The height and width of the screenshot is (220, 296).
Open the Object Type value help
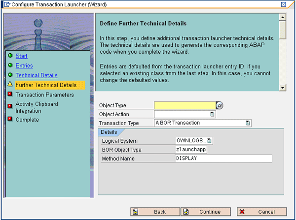click(x=220, y=105)
